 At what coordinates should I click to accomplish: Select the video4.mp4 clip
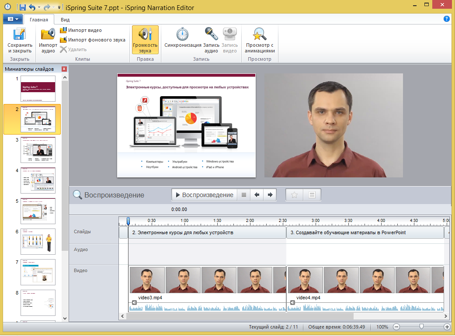[365, 289]
